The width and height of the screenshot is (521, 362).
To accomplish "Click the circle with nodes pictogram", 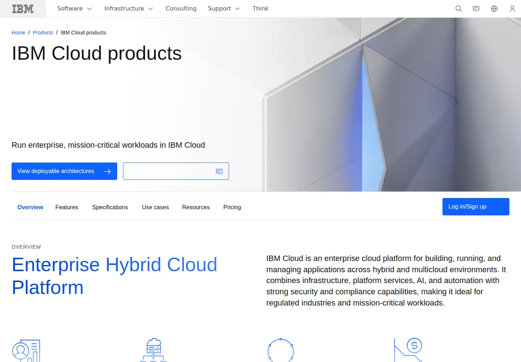I will click(x=281, y=350).
